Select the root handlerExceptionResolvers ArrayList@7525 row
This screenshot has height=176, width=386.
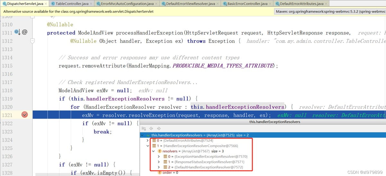point(263,135)
